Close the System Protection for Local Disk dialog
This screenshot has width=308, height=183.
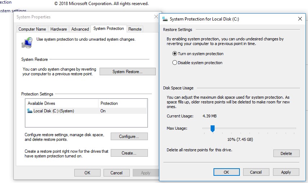tap(300, 19)
